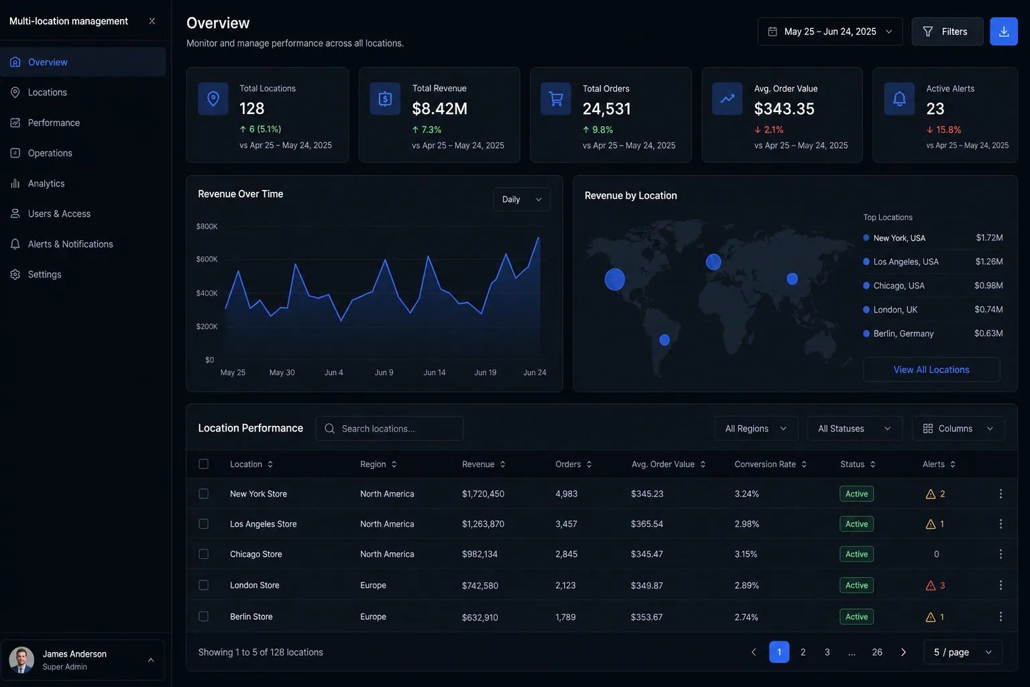This screenshot has height=687, width=1030.
Task: Click the Total Revenue dollar icon
Action: coord(385,99)
